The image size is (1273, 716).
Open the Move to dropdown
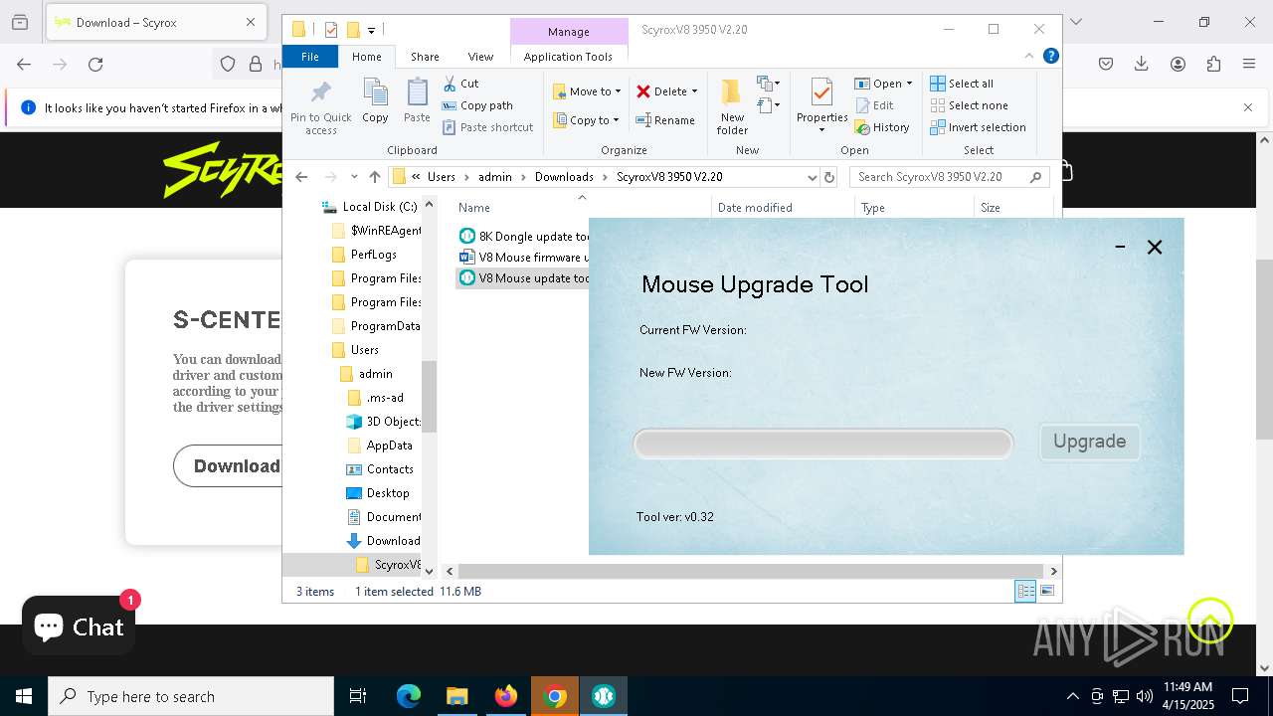pyautogui.click(x=587, y=91)
